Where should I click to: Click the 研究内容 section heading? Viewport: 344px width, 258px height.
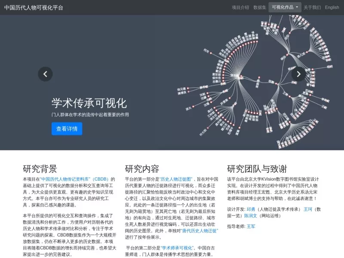142,169
